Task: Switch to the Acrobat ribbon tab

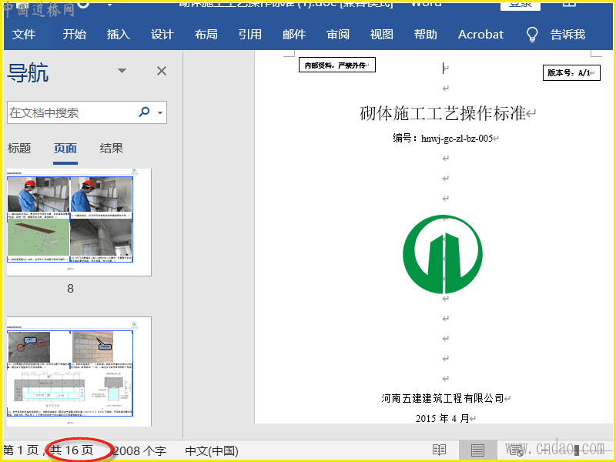Action: coord(480,35)
